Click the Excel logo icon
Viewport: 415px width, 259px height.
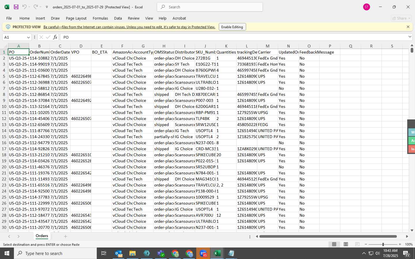coord(7,7)
